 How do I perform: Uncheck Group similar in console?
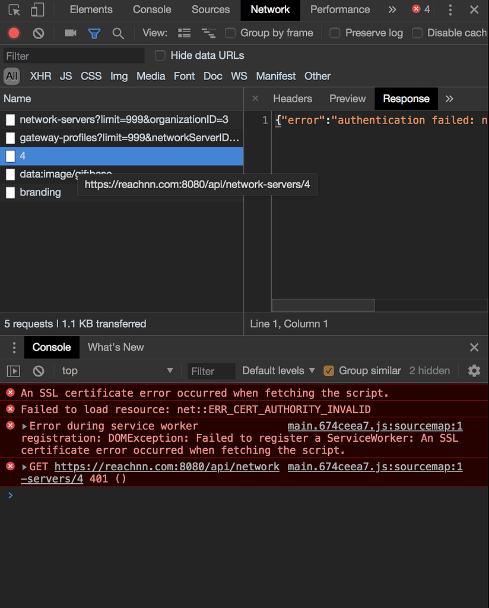tap(329, 370)
